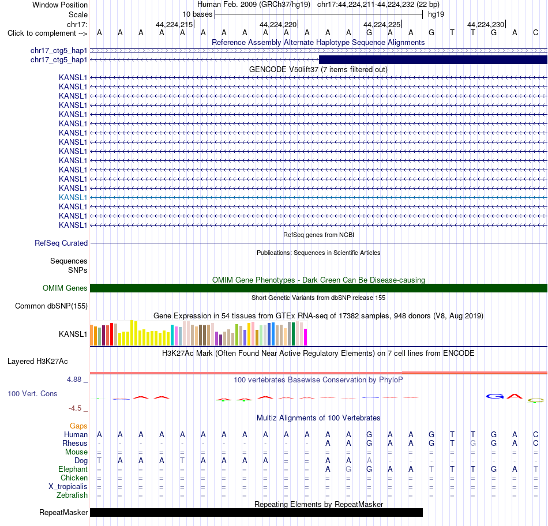Viewport: 548px width, 526px height.
Task: Select the light-blue highlighted KANSL1 transcript label
Action: pyautogui.click(x=73, y=197)
